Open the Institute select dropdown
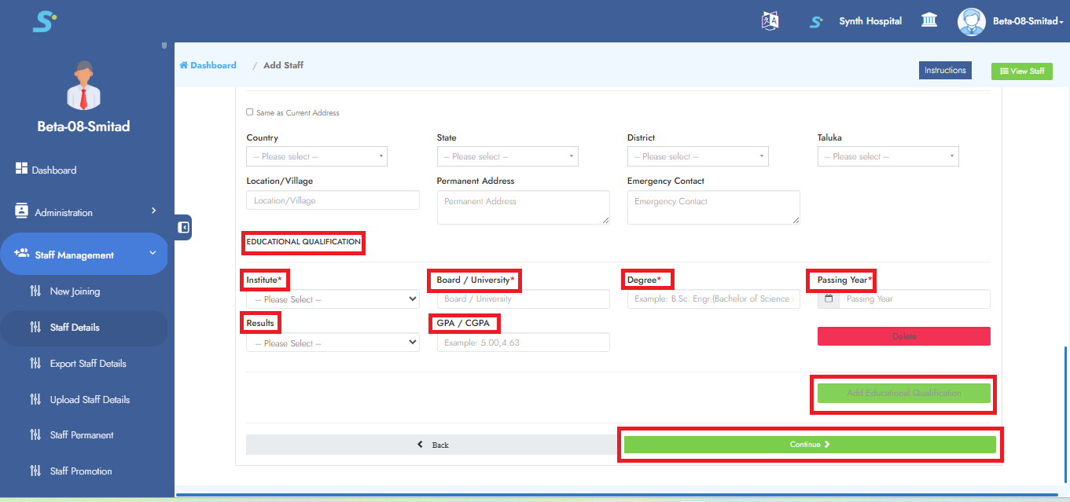This screenshot has width=1070, height=502. (x=333, y=299)
